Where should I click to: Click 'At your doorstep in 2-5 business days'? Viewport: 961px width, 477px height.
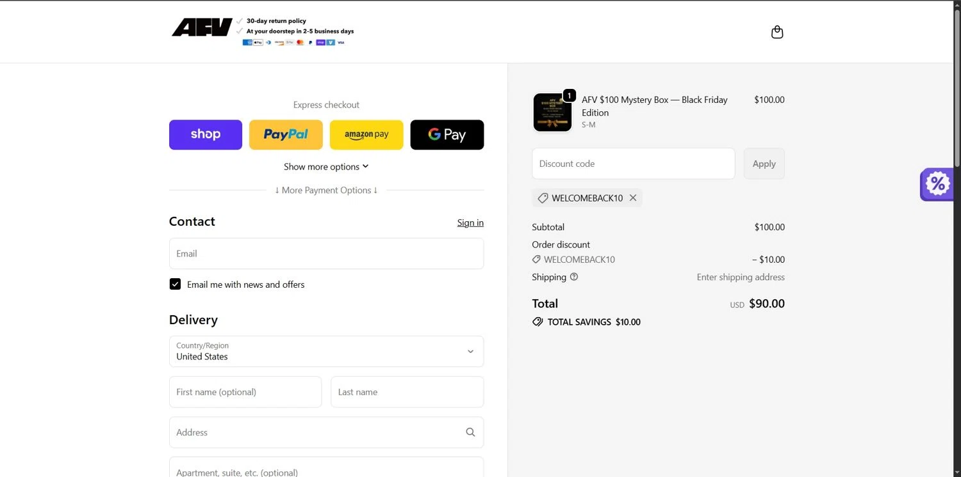coord(300,31)
